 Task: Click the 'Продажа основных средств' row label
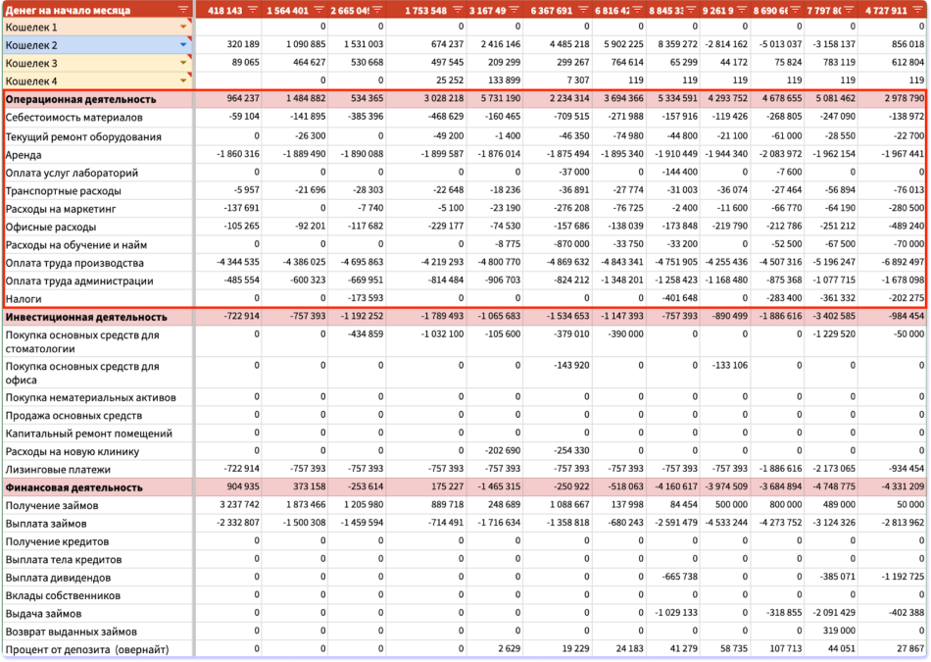pos(73,416)
